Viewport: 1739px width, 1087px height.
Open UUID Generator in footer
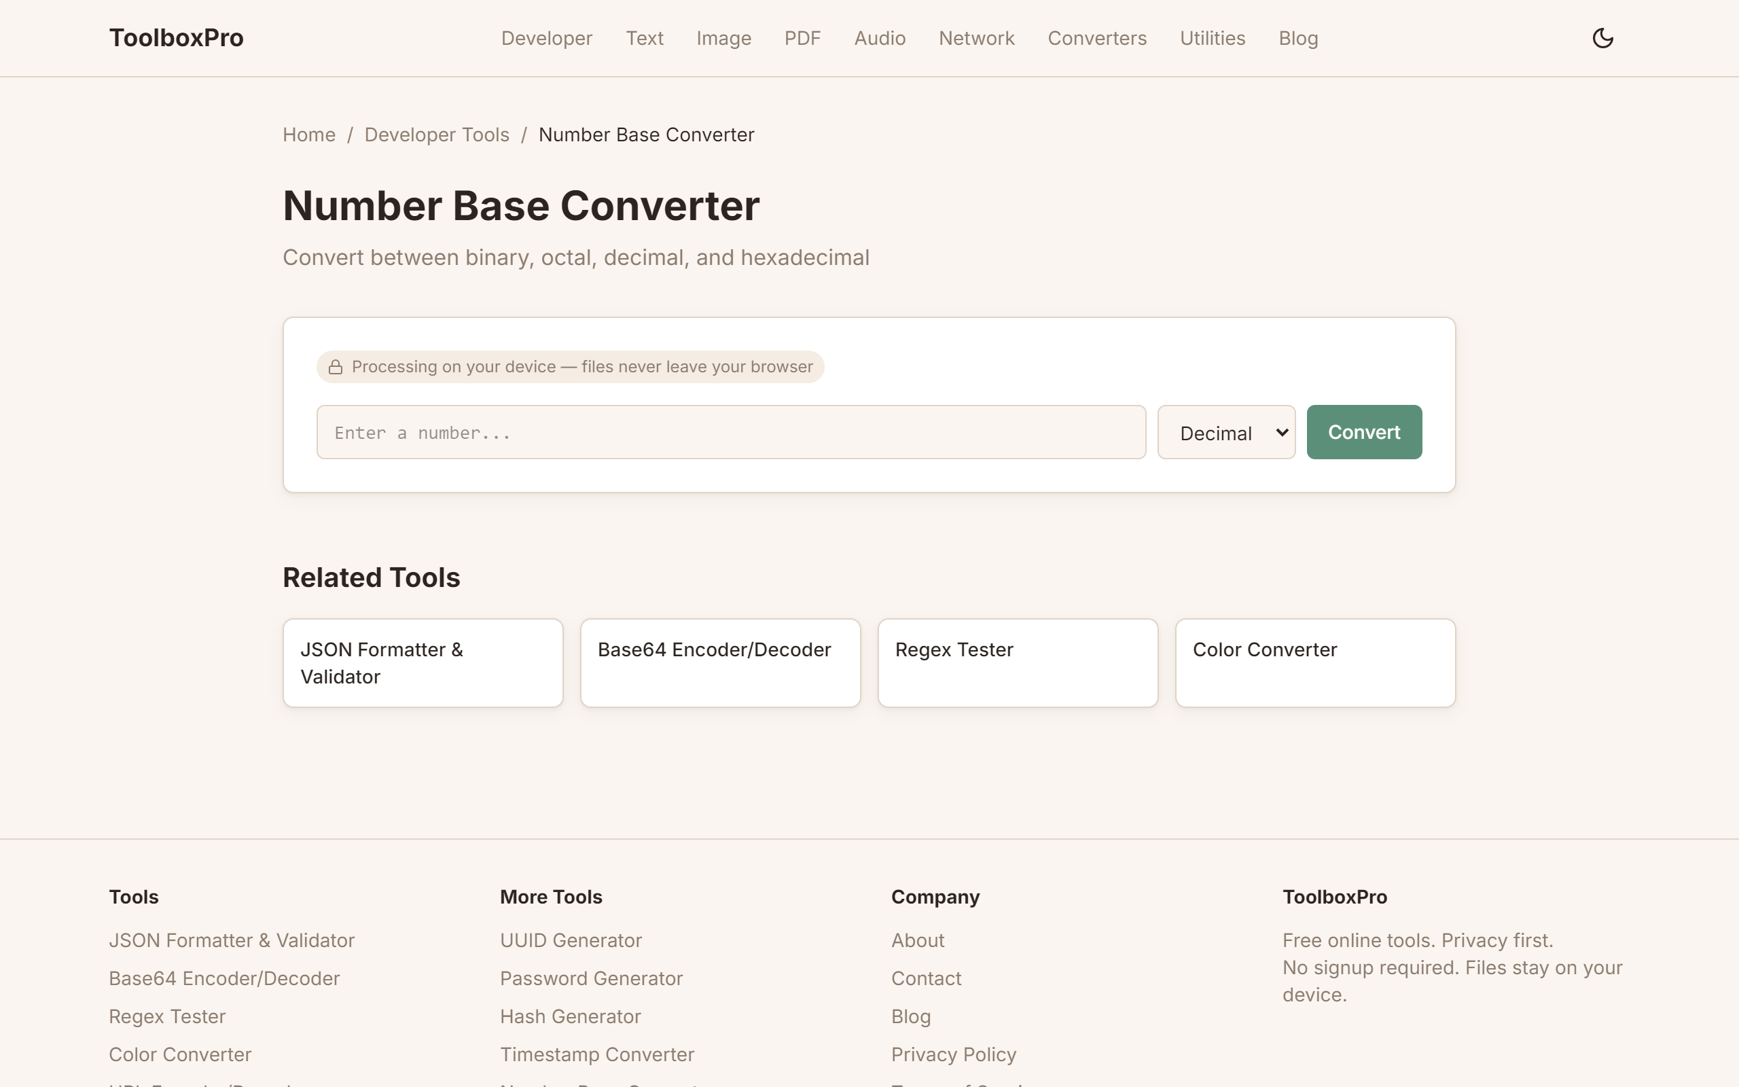[x=571, y=940]
